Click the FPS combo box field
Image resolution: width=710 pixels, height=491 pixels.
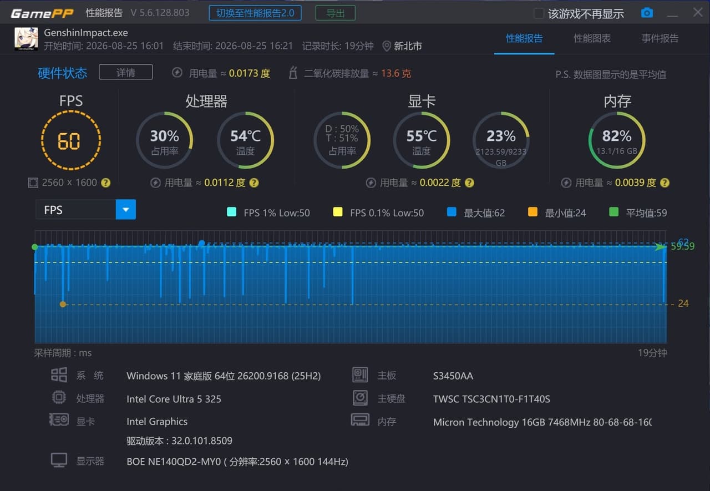[x=85, y=210]
